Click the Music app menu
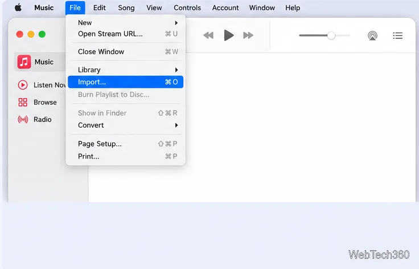Screen dimensions: 419x269 pos(44,8)
